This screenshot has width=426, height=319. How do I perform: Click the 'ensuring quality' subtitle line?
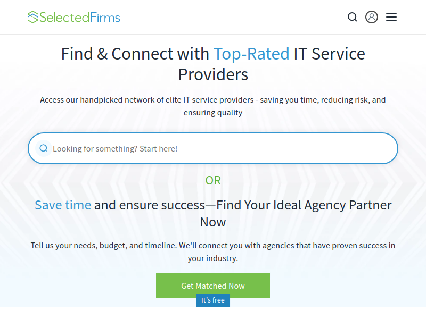click(x=213, y=113)
